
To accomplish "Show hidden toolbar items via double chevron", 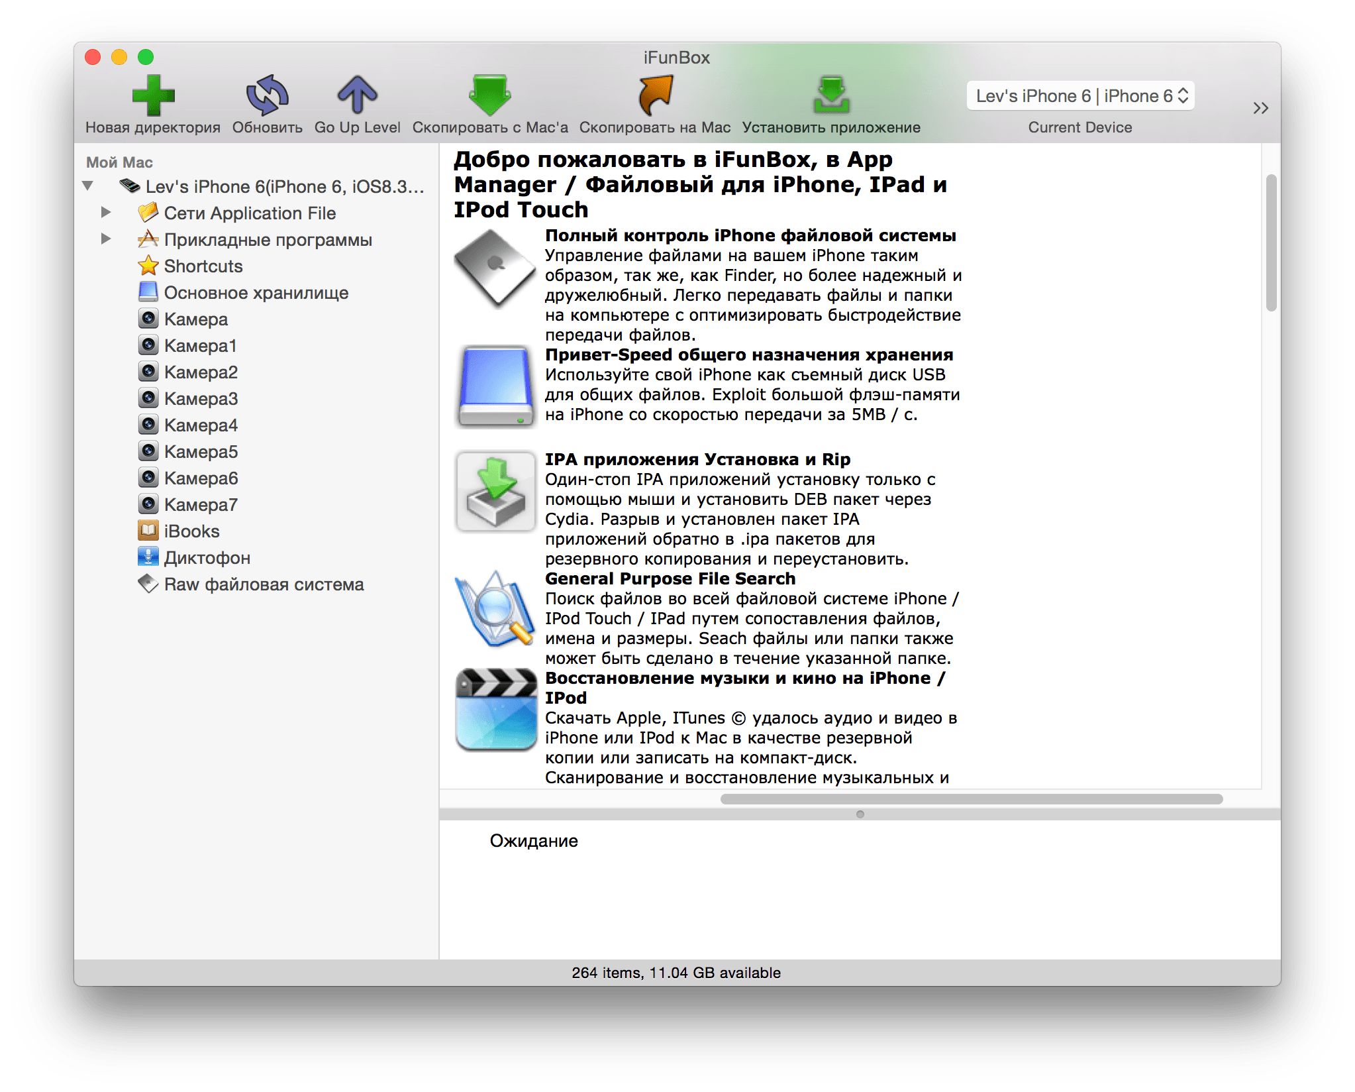I will coord(1260,108).
